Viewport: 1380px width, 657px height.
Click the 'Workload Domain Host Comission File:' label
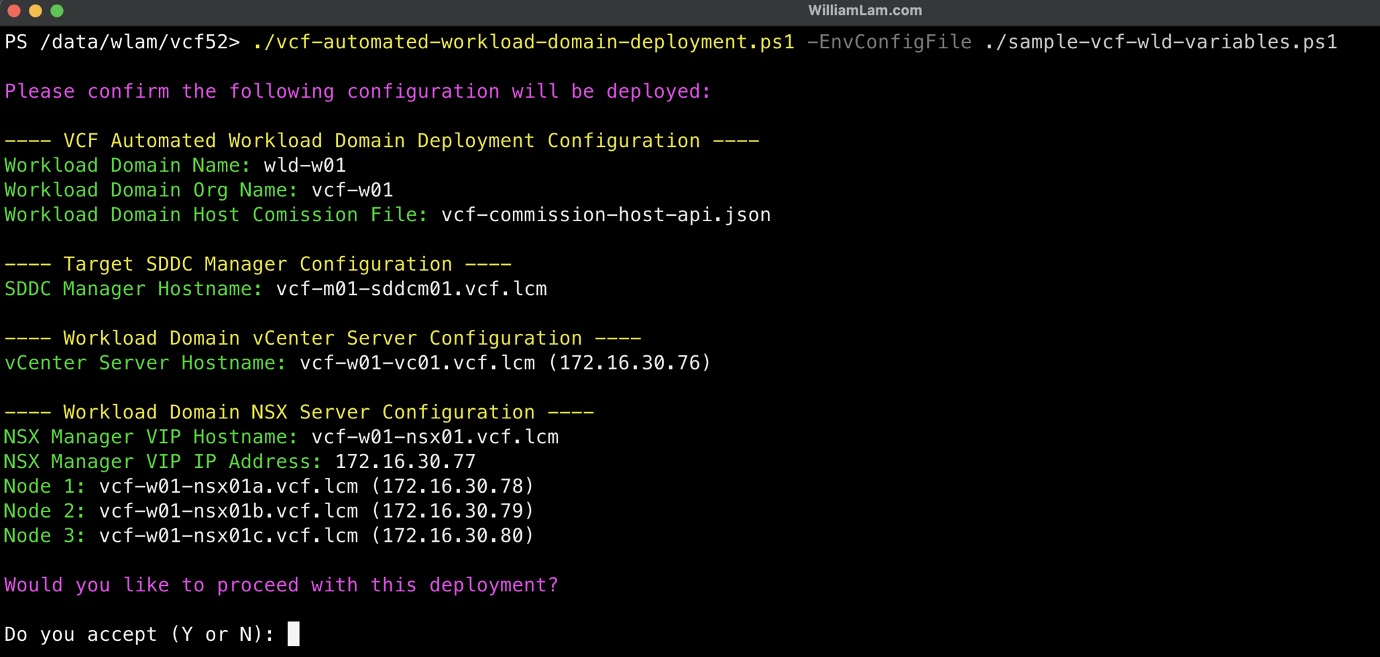pyautogui.click(x=216, y=215)
